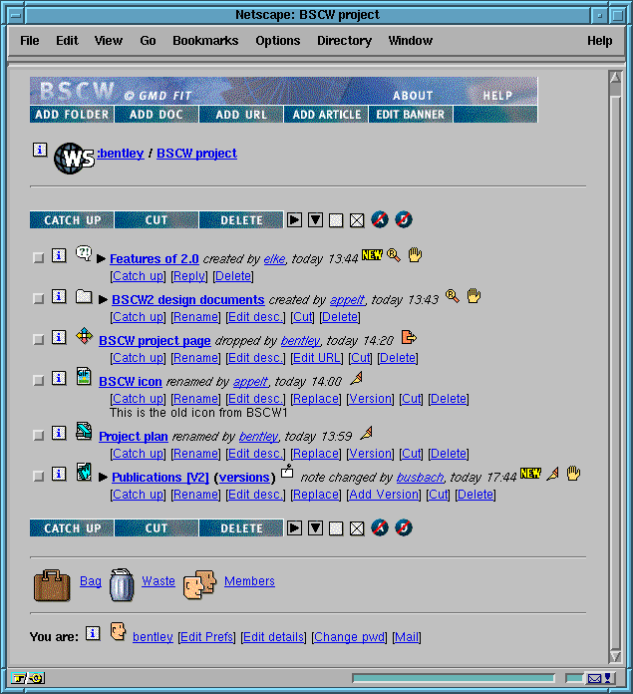Click GIF image icon of BSCW icon
The height and width of the screenshot is (694, 633).
[x=84, y=376]
